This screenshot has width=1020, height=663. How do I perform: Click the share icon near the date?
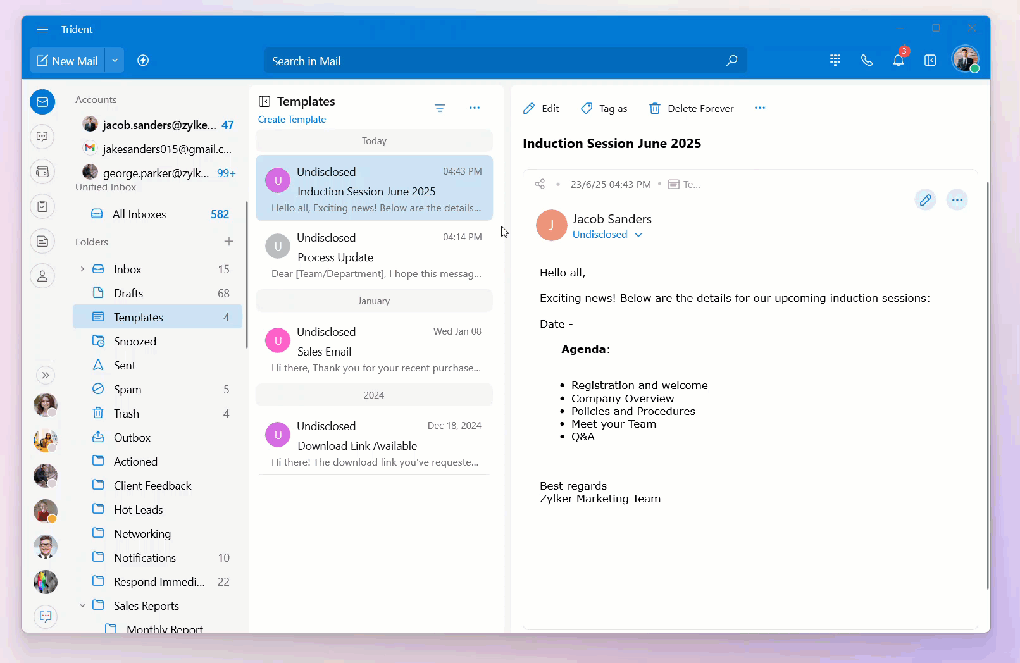point(540,184)
